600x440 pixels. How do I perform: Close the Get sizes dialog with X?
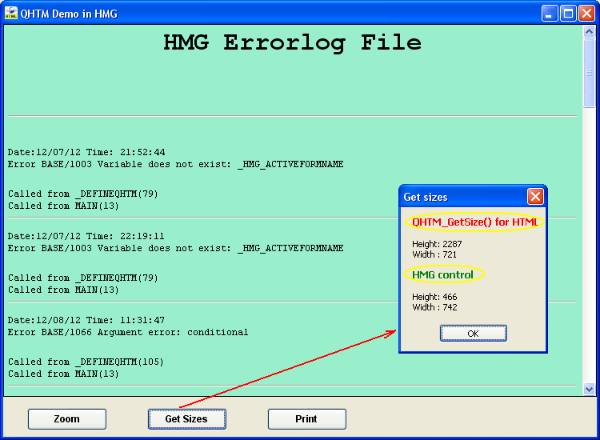[x=535, y=197]
